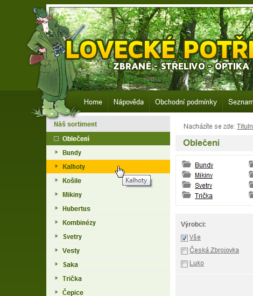253x296 pixels.
Task: Click arrow icon next to Košile
Action: pos(56,180)
